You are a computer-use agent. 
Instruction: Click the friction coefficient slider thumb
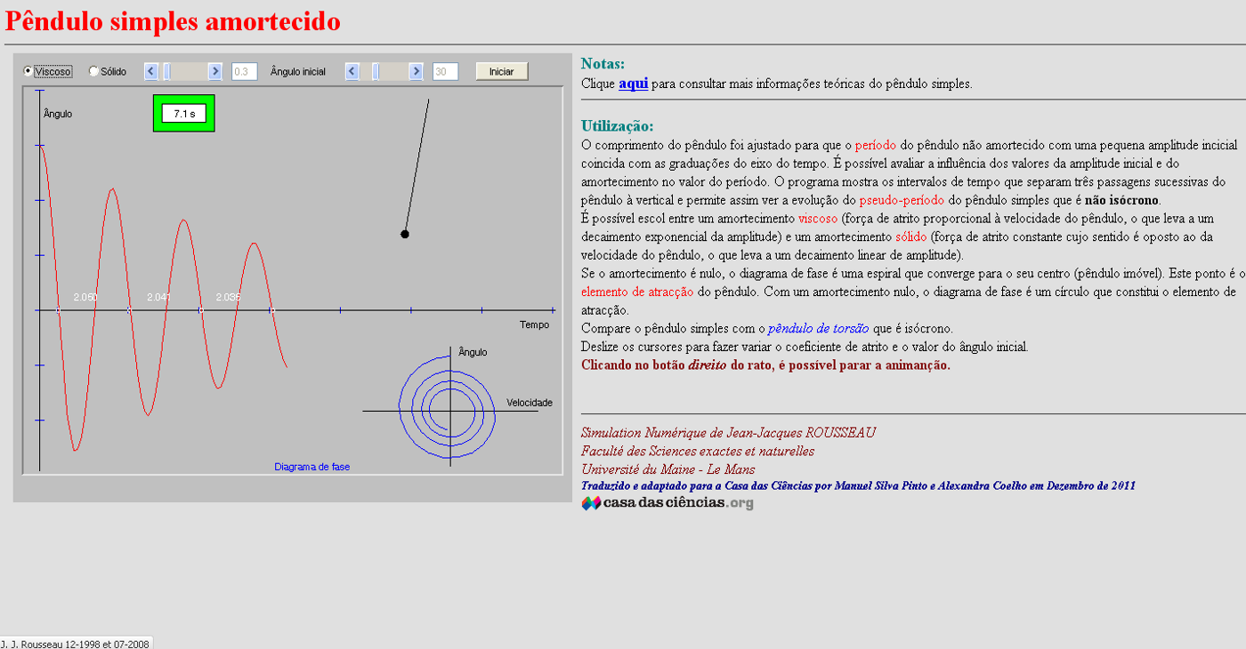(x=166, y=71)
